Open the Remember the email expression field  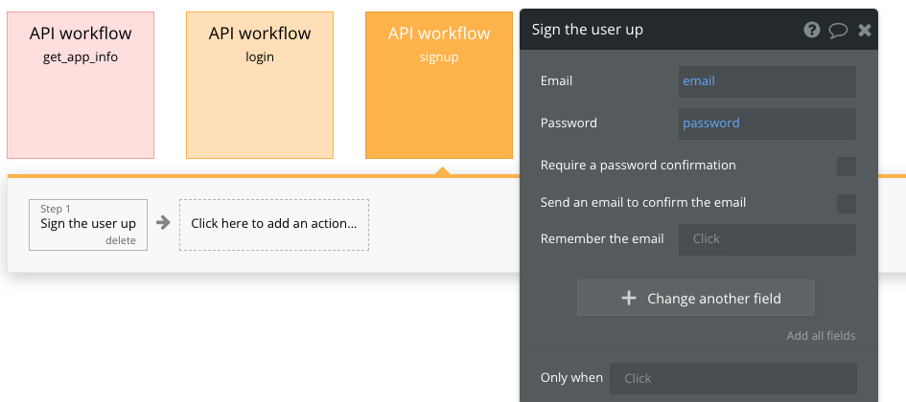(x=766, y=239)
